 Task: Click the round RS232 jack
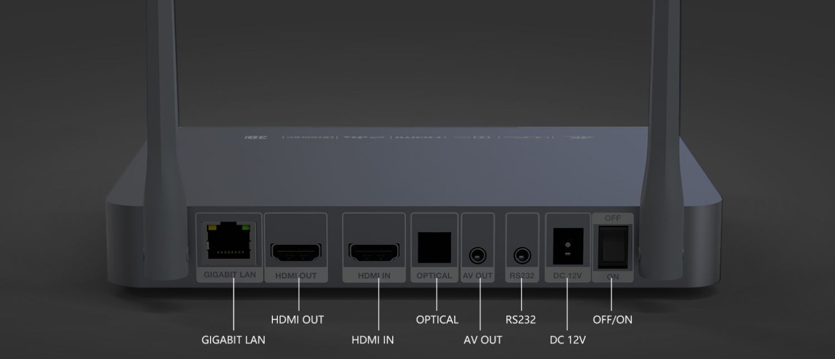pos(522,256)
